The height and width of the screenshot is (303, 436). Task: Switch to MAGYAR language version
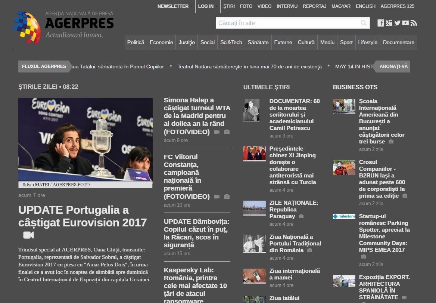coord(341,6)
